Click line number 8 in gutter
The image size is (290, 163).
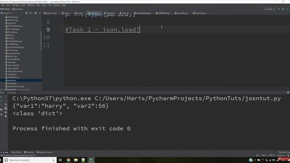[48, 22]
